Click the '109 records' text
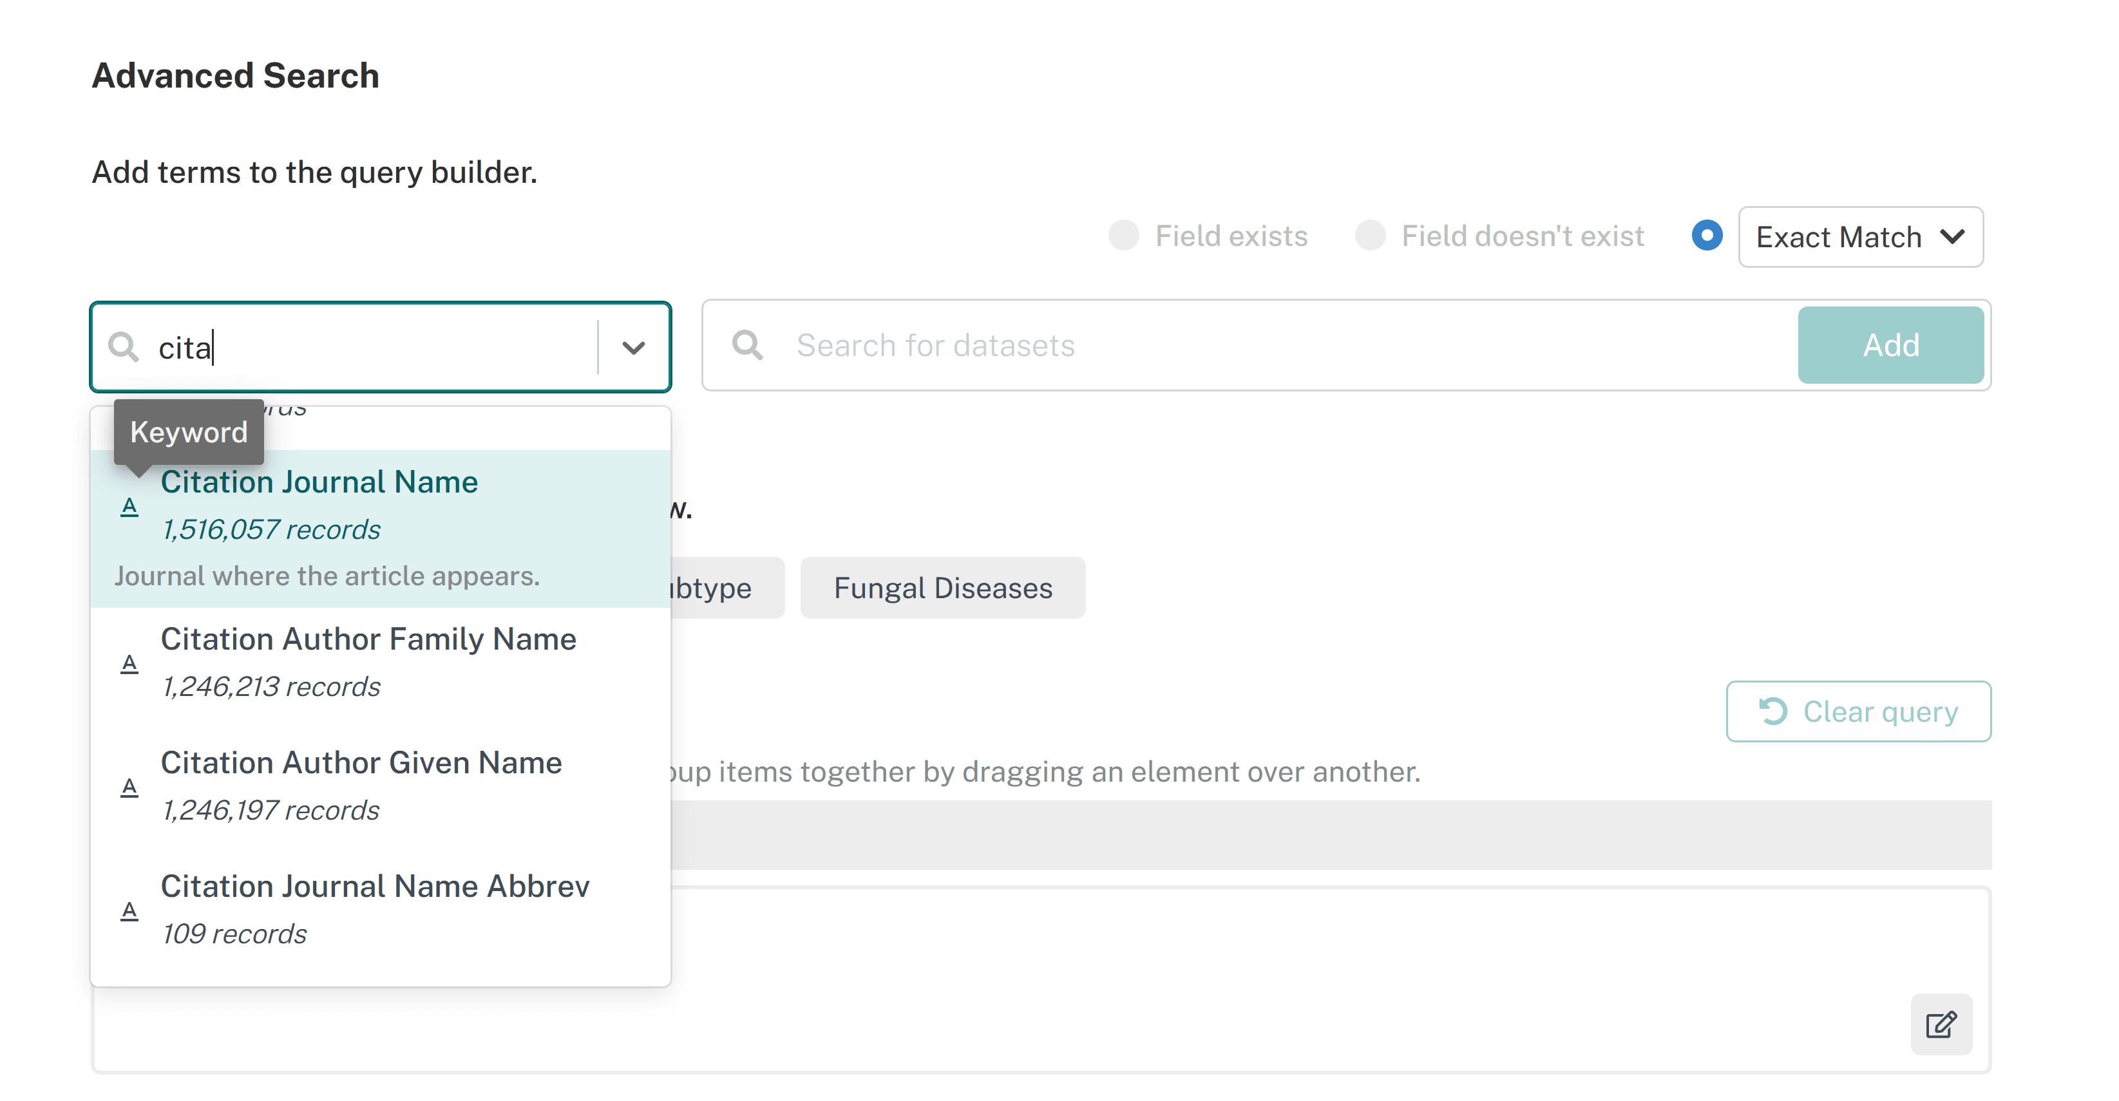Viewport: 2119px width, 1101px height. tap(234, 933)
